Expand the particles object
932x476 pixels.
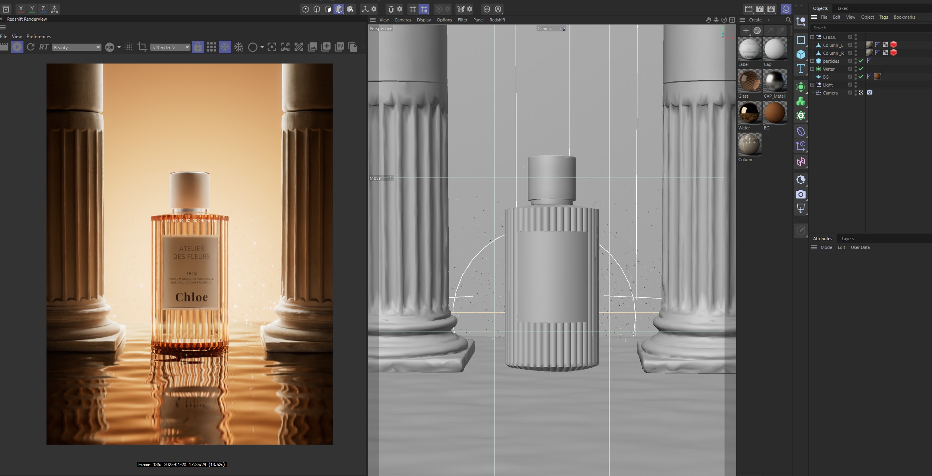[812, 61]
